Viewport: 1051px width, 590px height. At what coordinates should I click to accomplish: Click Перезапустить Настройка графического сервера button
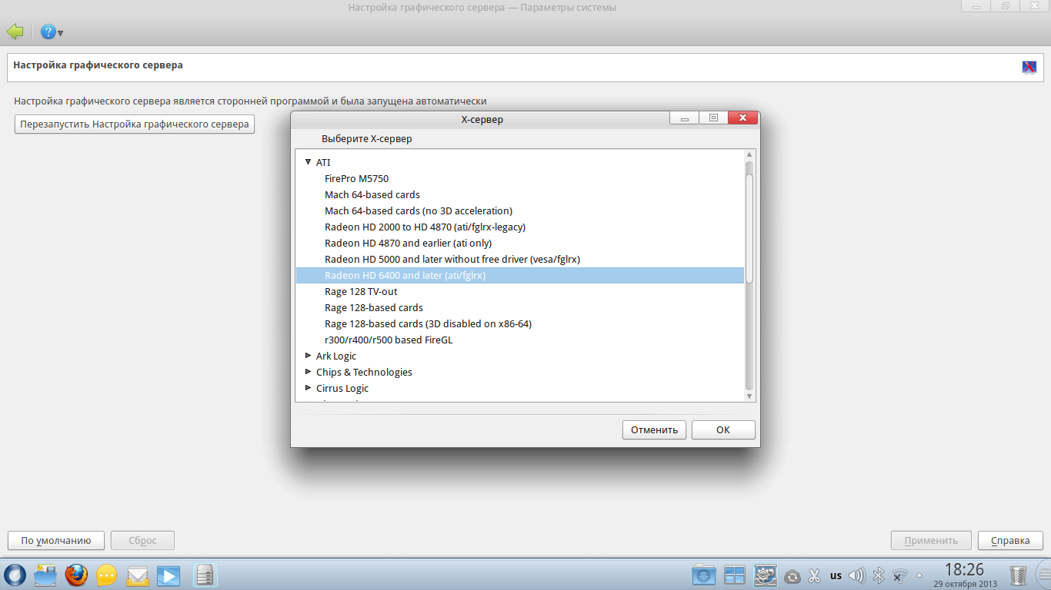click(135, 124)
